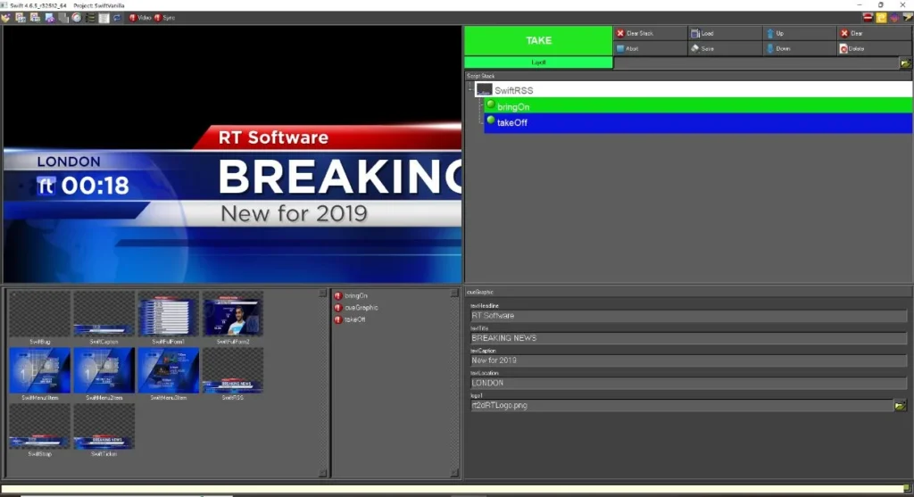
Task: Click the textTitle field BREAKING NEWS
Action: 688,338
